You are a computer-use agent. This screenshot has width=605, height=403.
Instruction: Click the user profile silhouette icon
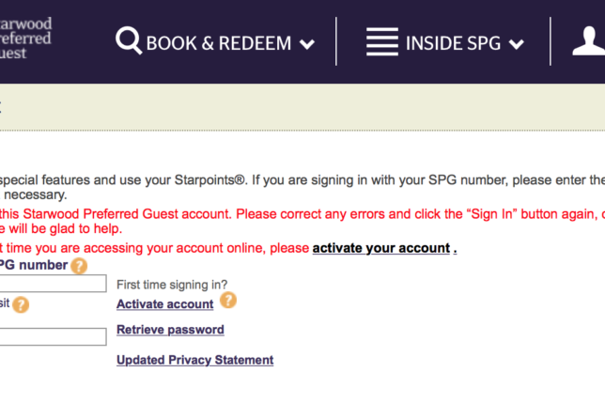click(590, 41)
